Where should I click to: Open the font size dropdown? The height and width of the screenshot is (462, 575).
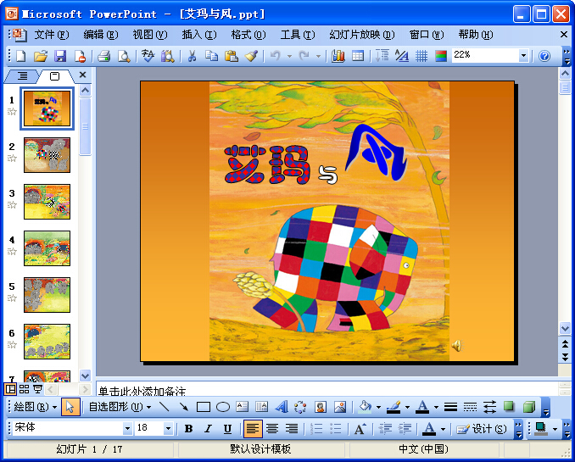point(168,428)
